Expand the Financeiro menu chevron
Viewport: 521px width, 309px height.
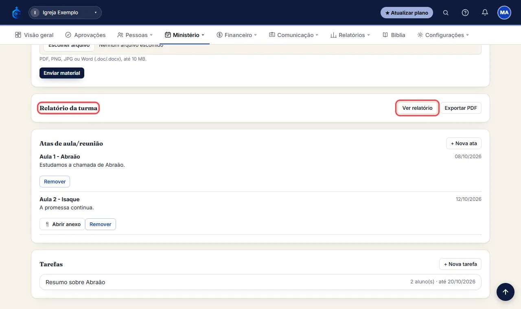(256, 35)
